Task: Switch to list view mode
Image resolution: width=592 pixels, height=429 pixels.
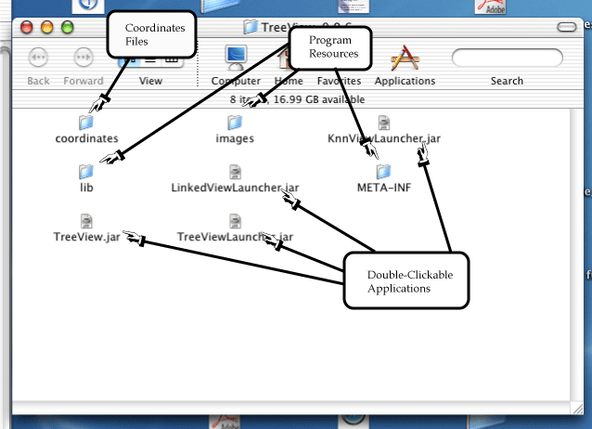Action: tap(150, 58)
